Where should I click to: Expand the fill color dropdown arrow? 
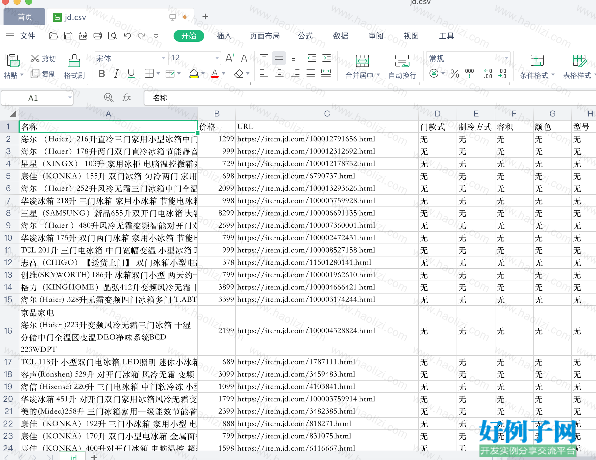tap(203, 74)
